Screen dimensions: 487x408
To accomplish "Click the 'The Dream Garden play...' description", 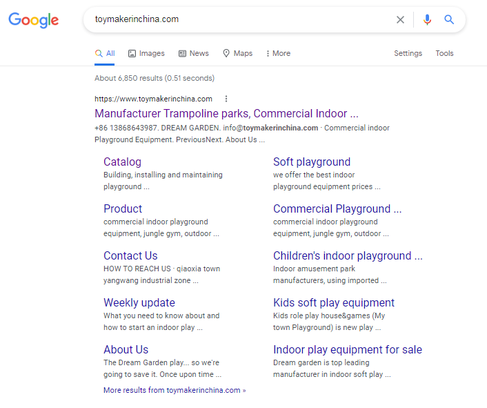I will [161, 362].
